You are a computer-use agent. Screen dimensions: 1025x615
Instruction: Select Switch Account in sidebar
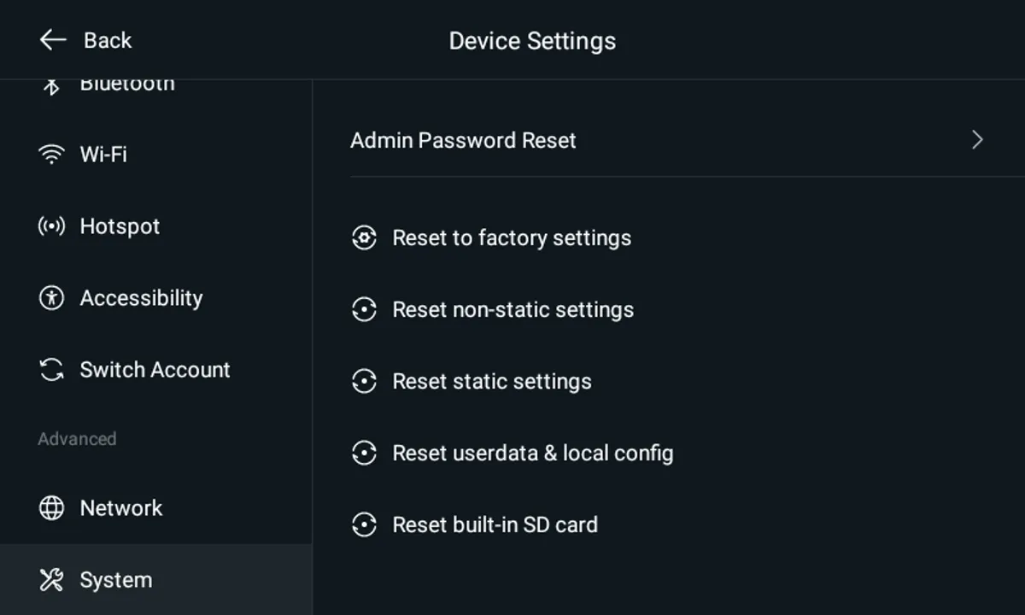click(x=155, y=370)
